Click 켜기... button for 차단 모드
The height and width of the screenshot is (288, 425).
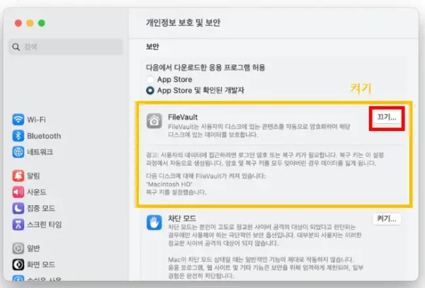(387, 219)
